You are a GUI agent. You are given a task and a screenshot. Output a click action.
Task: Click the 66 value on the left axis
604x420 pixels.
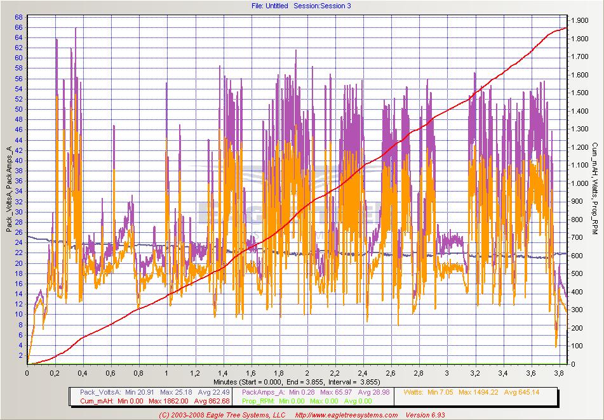click(x=18, y=27)
